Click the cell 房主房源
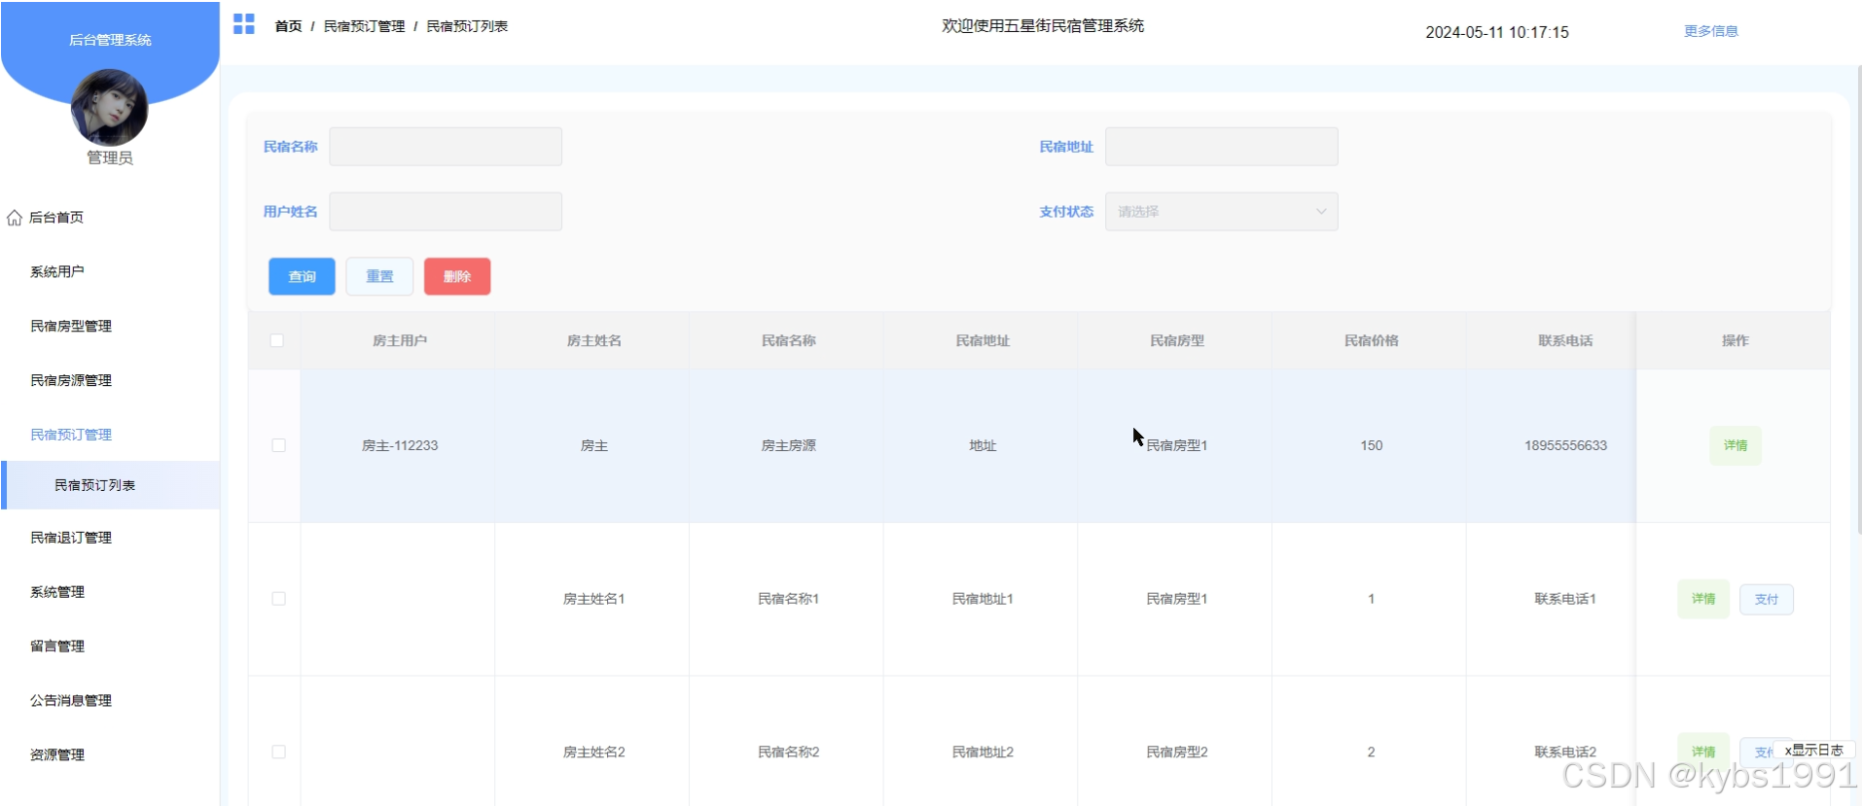Image resolution: width=1862 pixels, height=806 pixels. (x=788, y=446)
